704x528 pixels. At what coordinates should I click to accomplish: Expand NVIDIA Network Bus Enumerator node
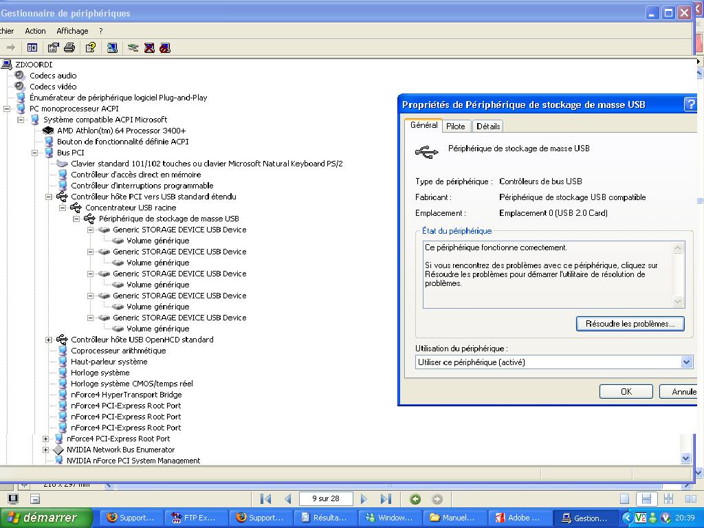pos(45,450)
